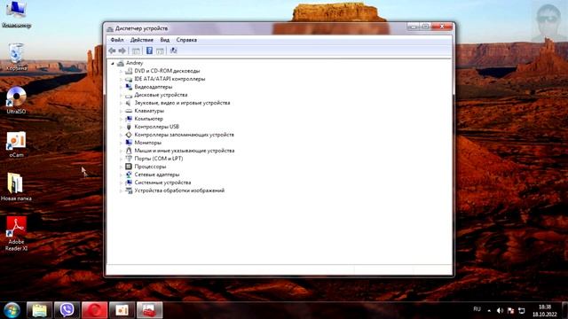Expand Контроллеры запоминающих устройств node
This screenshot has height=319, width=568.
pos(121,135)
